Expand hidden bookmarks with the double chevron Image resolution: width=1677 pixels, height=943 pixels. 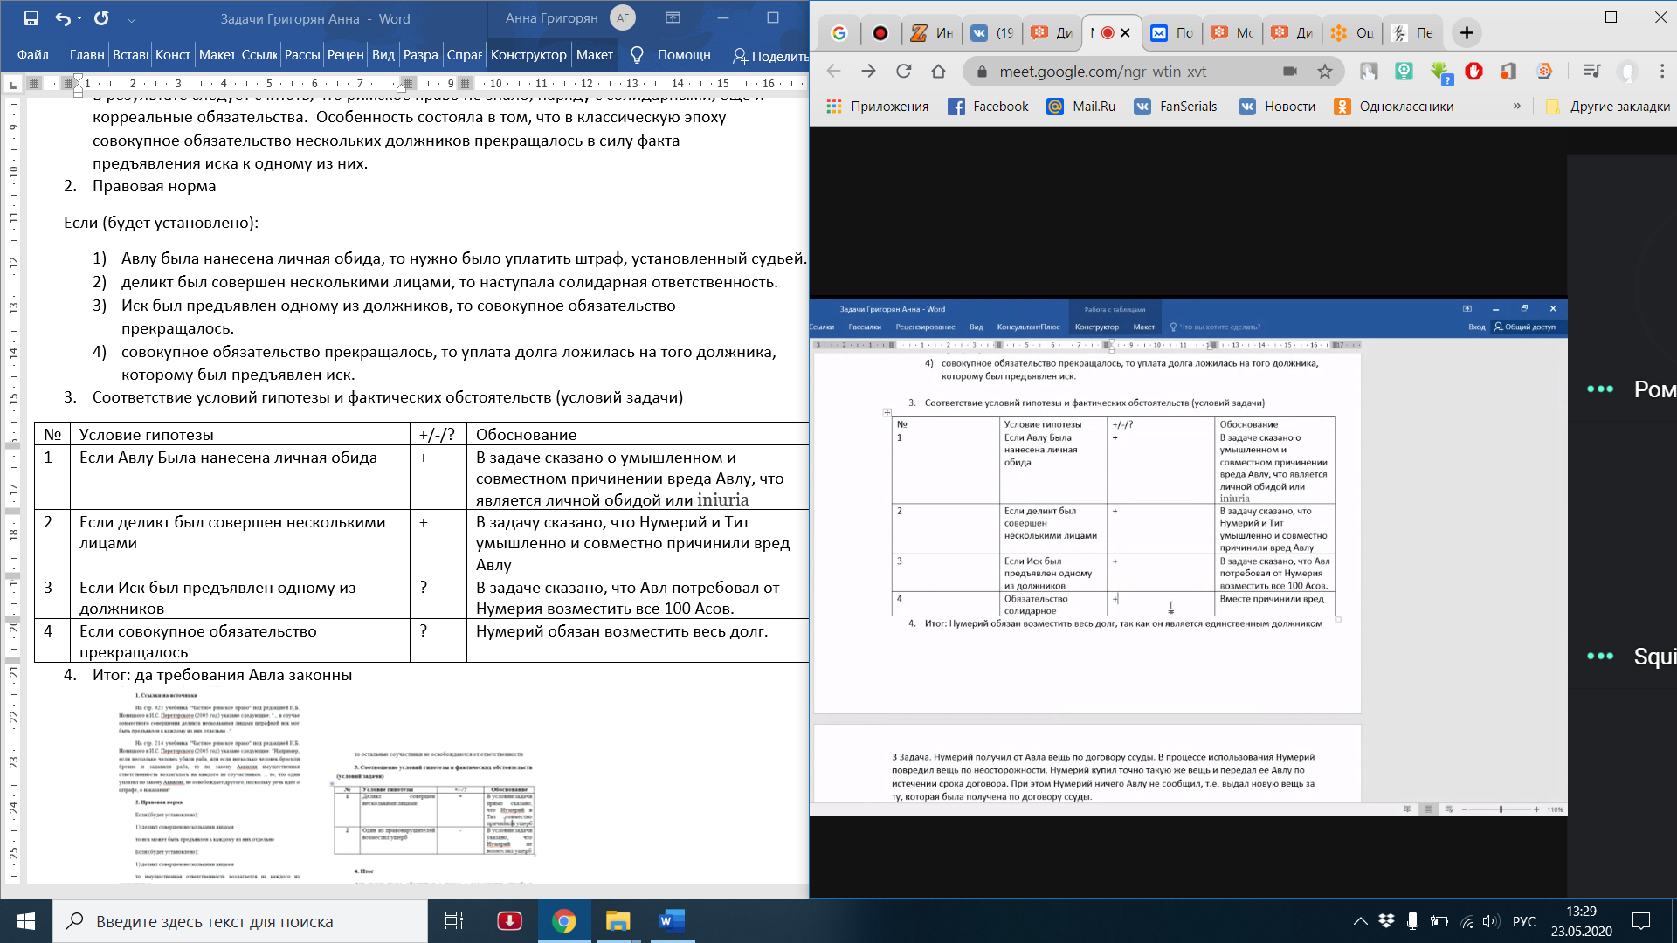[1516, 106]
